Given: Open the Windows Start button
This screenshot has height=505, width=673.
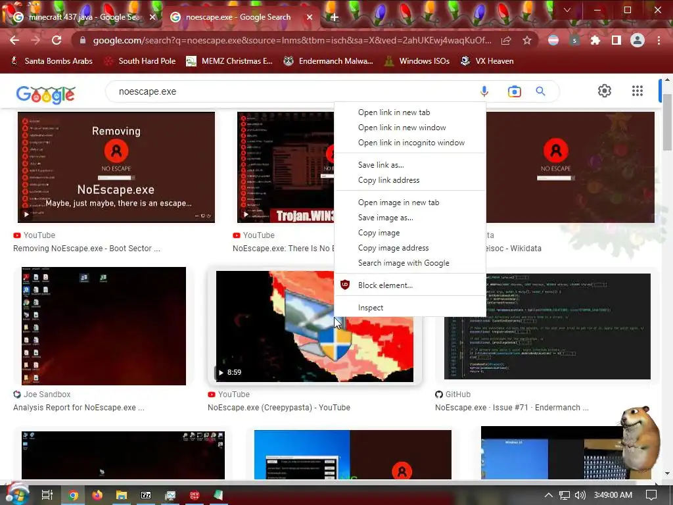Looking at the screenshot, I should click(17, 495).
